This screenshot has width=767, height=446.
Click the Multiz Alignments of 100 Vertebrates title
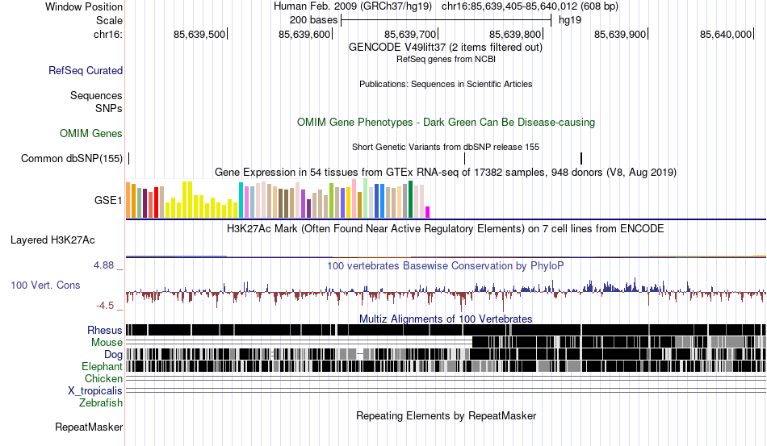tap(446, 319)
